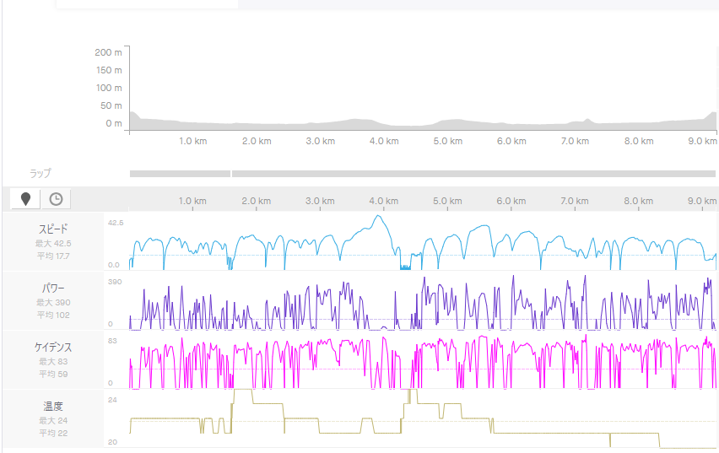This screenshot has width=719, height=453.
Task: Click the speed peak on blue graph
Action: (378, 216)
